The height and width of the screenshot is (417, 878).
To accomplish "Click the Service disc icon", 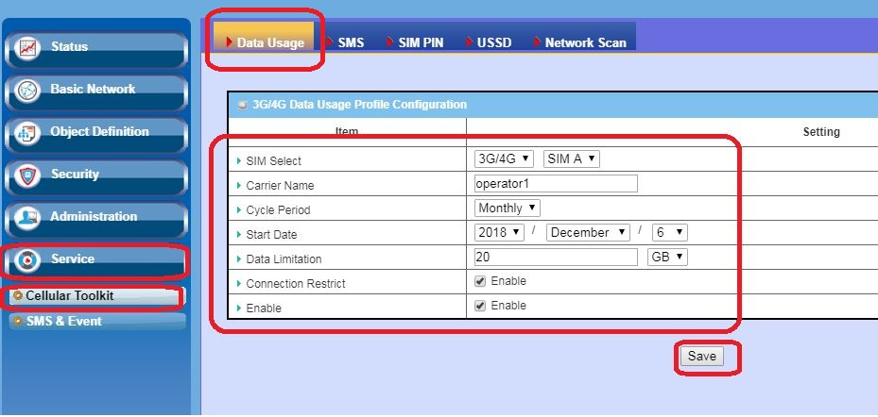I will (26, 260).
